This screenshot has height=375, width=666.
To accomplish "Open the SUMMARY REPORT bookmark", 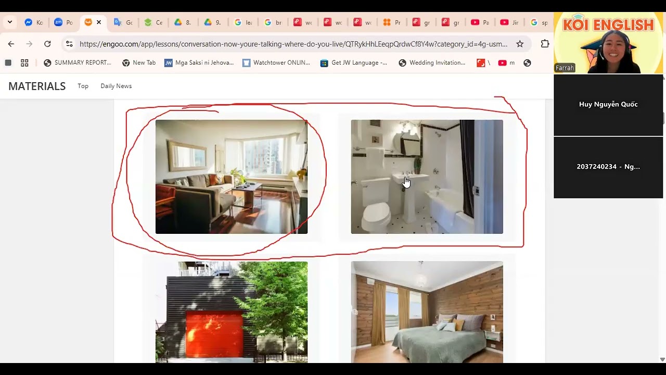I will tap(77, 63).
